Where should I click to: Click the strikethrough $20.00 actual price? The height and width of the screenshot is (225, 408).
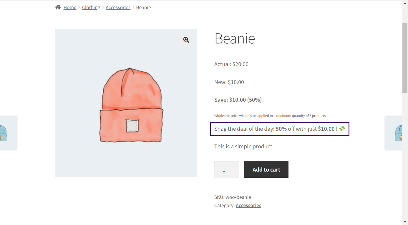pyautogui.click(x=240, y=64)
